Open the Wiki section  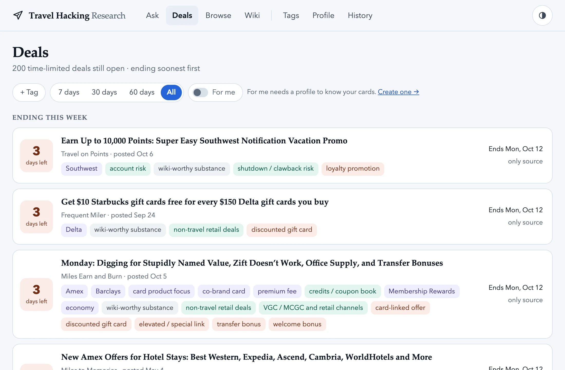click(x=252, y=15)
